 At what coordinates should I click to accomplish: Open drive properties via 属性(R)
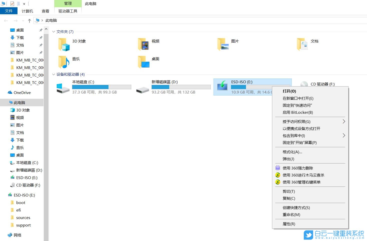click(288, 224)
